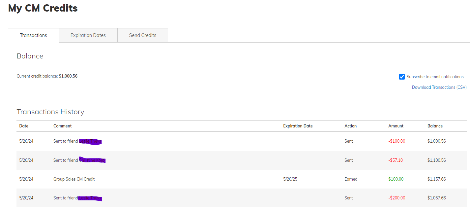
Task: Click the Amount column header
Action: 396,126
